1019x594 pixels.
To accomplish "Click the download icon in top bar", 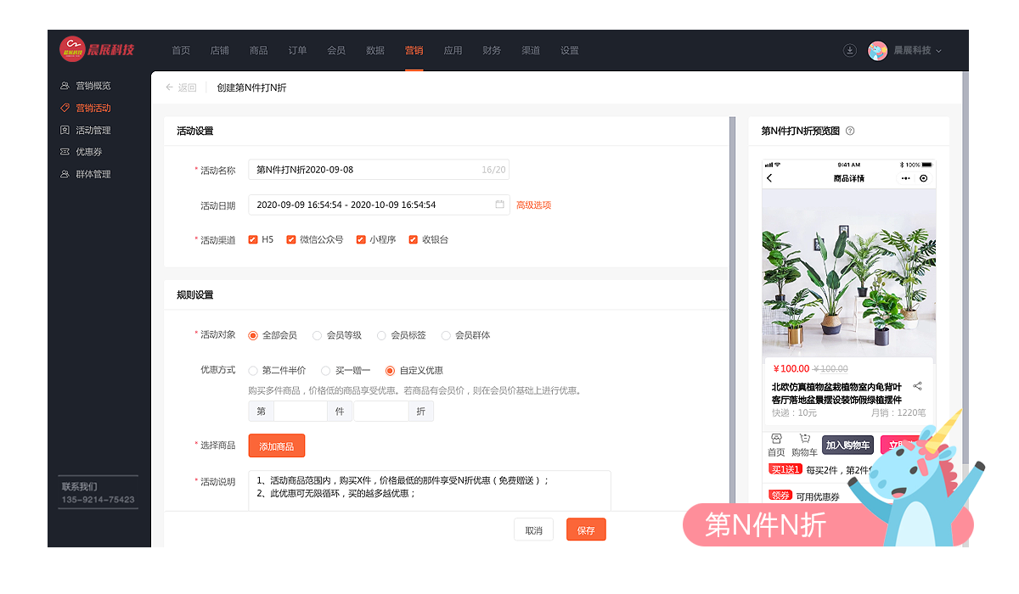I will click(849, 50).
